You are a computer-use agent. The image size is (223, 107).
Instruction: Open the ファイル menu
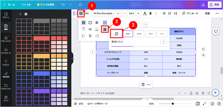click(26, 4)
